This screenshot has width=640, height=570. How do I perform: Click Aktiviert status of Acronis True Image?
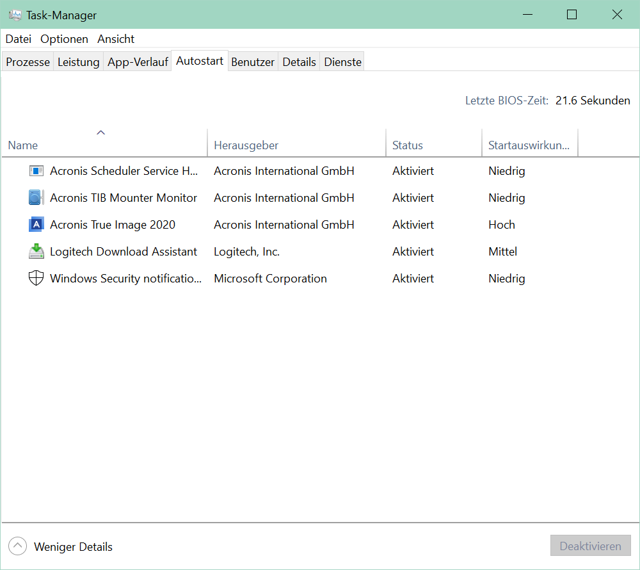click(x=413, y=225)
